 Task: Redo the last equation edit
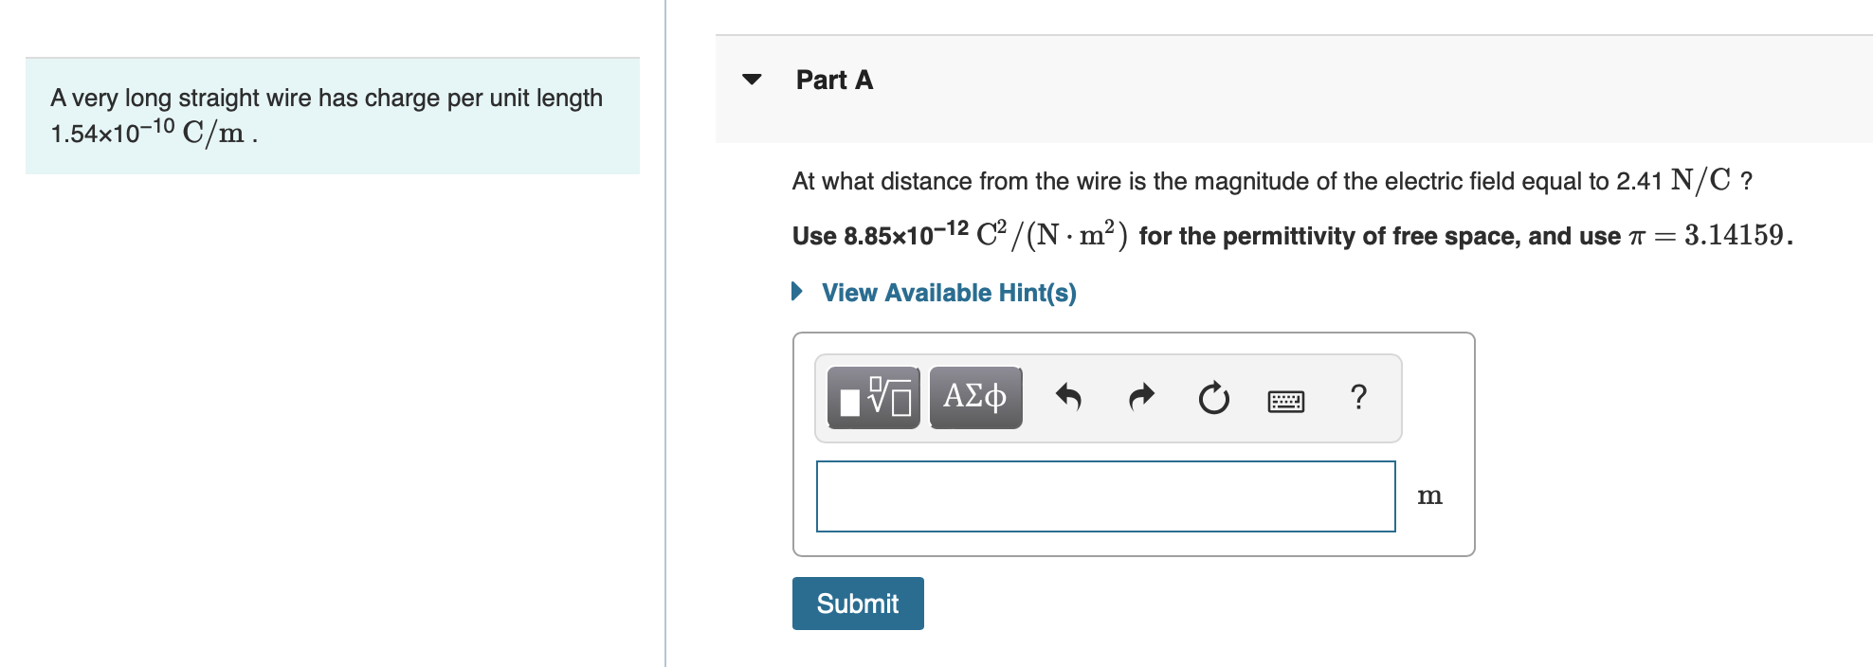1140,398
